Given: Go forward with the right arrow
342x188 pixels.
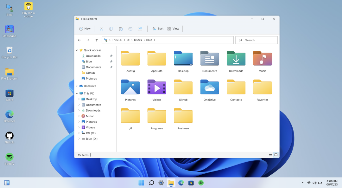Looking at the screenshot, I should click(x=88, y=40).
